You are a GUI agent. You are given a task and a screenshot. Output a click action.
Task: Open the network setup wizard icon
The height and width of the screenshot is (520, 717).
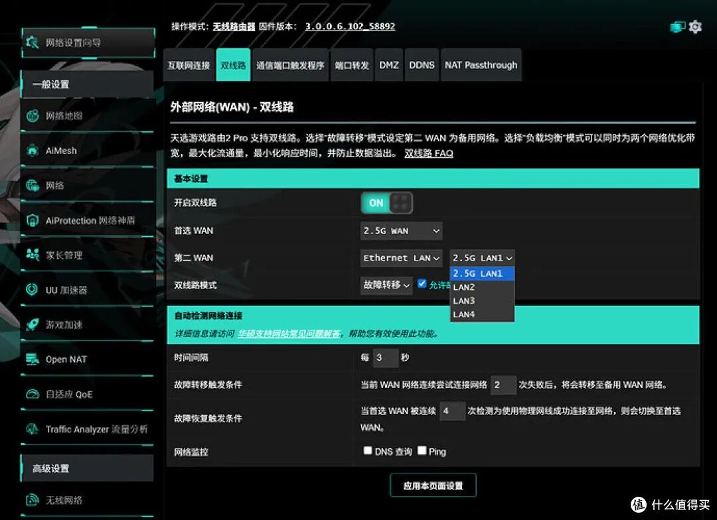pyautogui.click(x=32, y=42)
